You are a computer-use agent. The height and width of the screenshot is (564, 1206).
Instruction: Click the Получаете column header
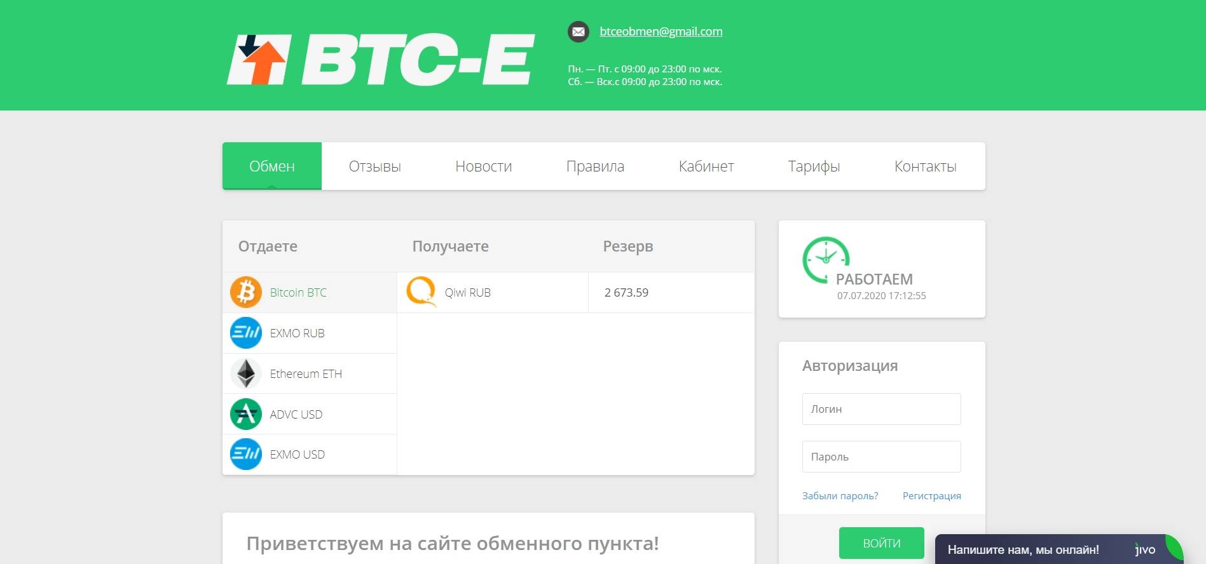tap(451, 246)
